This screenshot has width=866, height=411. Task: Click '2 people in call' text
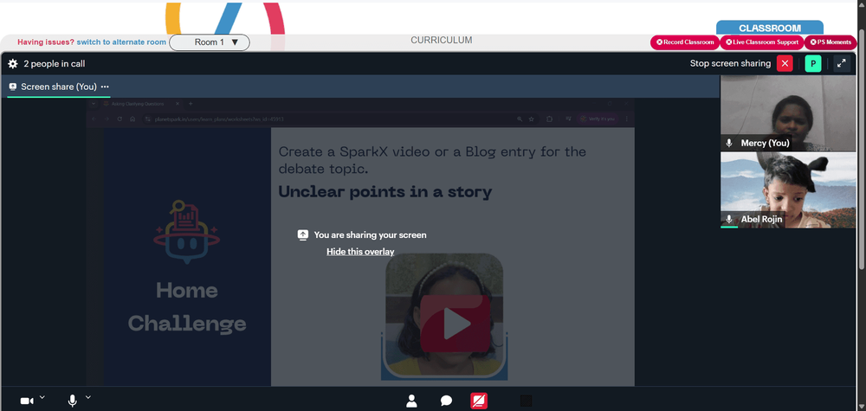(54, 64)
